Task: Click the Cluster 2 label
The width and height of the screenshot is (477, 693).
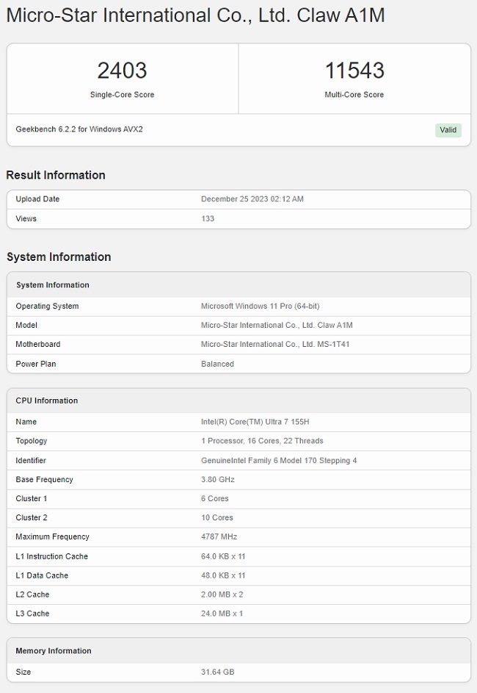Action: tap(32, 517)
